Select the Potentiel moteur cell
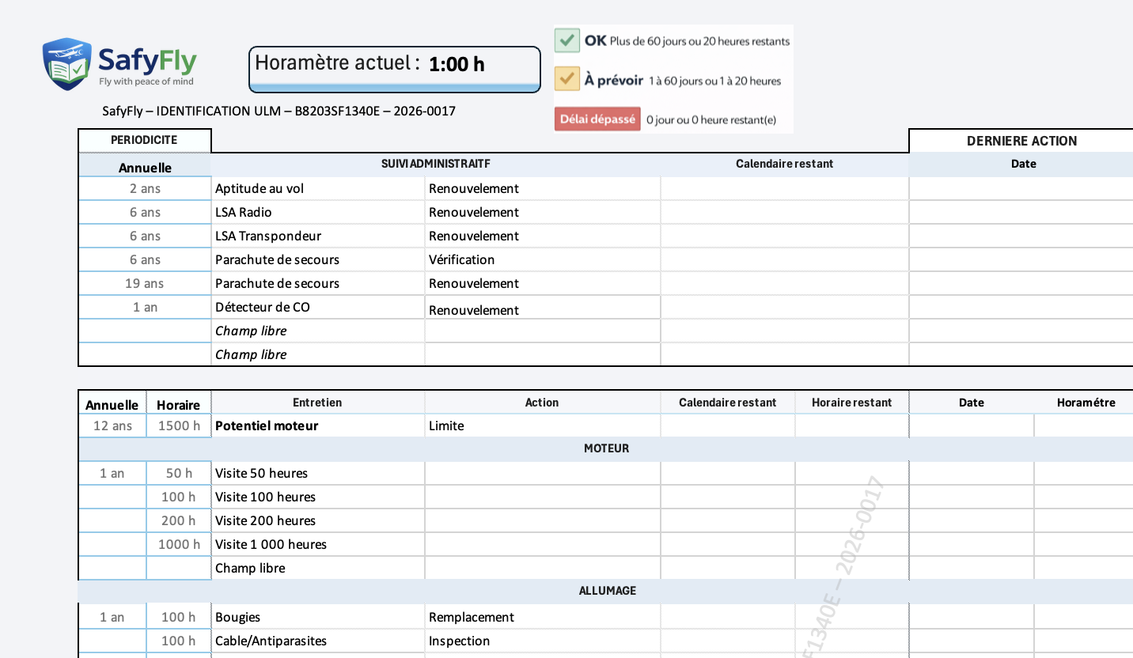This screenshot has height=658, width=1133. [x=317, y=425]
